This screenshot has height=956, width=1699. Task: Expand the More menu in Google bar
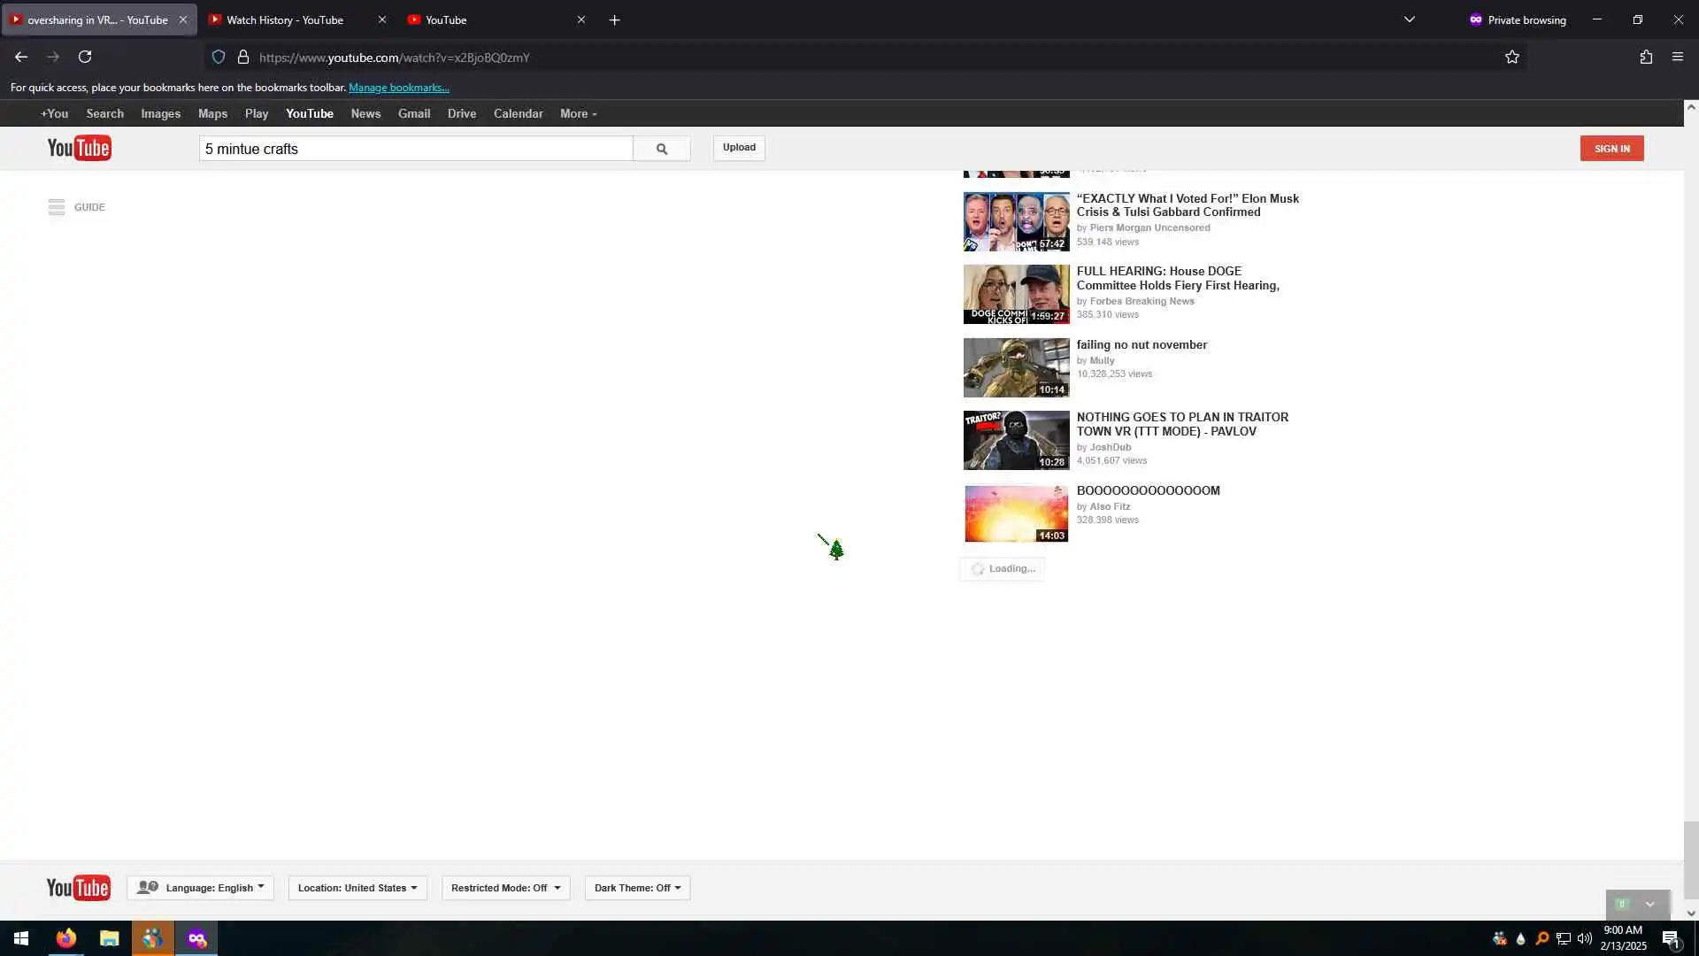[x=578, y=114]
